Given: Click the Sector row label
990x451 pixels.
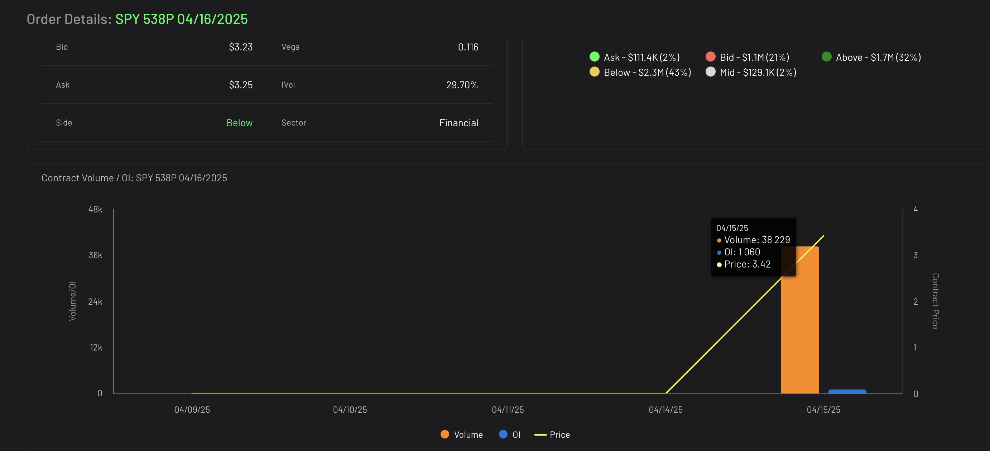Looking at the screenshot, I should (294, 123).
